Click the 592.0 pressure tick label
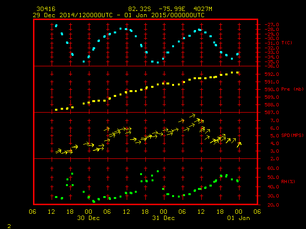The width and height of the screenshot is (306, 229). coord(272,74)
